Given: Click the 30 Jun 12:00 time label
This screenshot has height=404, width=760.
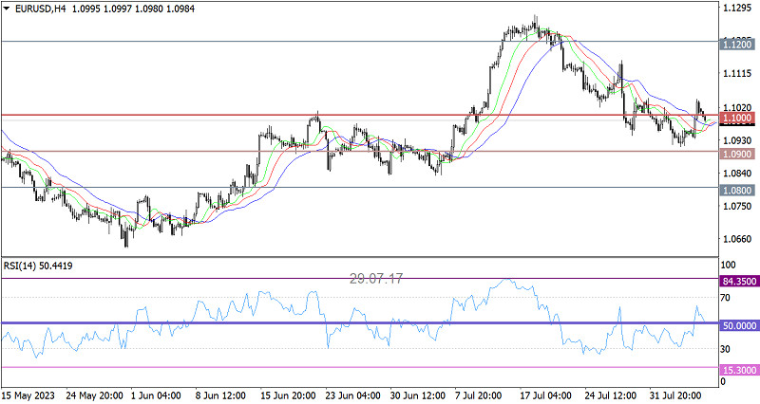Looking at the screenshot, I should 414,394.
